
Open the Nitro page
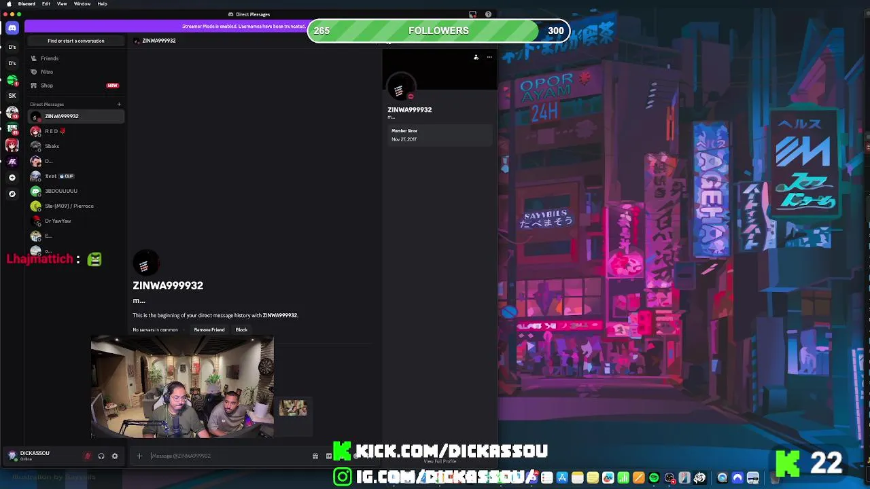(75, 72)
